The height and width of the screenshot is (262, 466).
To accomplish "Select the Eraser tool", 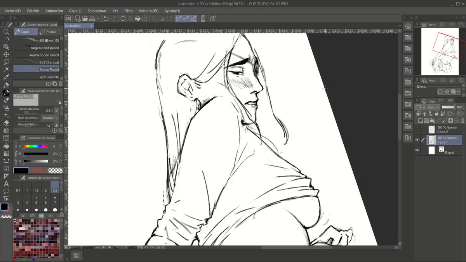I will [6, 123].
